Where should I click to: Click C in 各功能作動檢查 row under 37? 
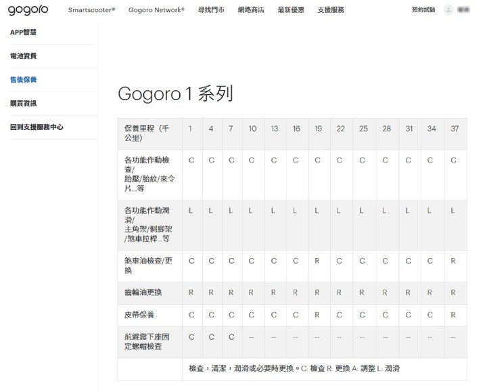pyautogui.click(x=453, y=160)
